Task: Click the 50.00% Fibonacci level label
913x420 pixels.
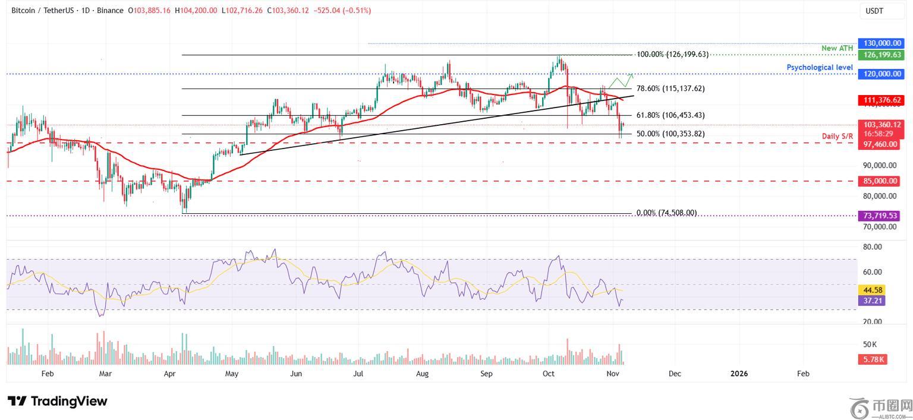Action: 670,134
